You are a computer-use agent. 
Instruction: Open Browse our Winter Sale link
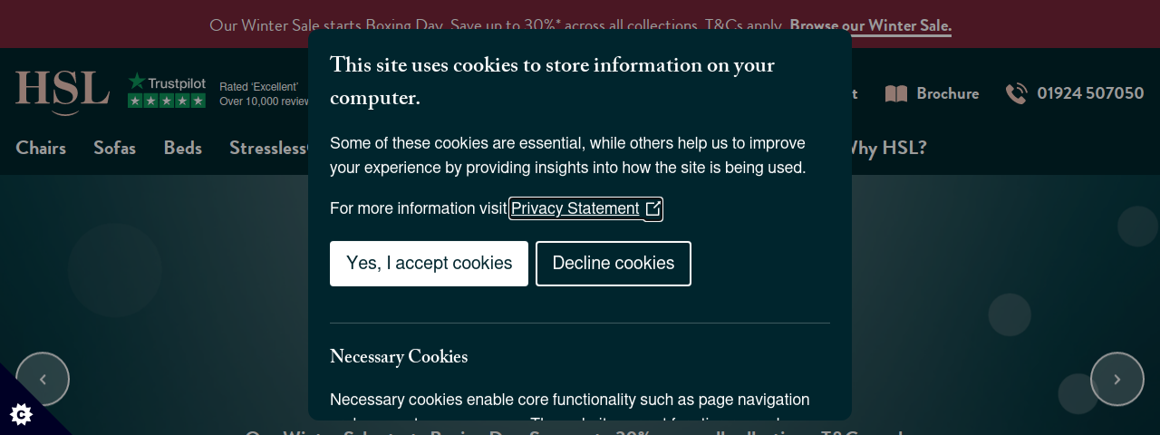(x=870, y=25)
